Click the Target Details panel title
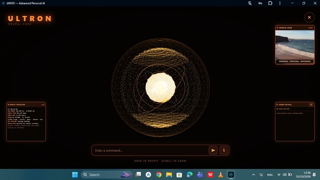Screen dimensions: 320x180 click(x=285, y=105)
